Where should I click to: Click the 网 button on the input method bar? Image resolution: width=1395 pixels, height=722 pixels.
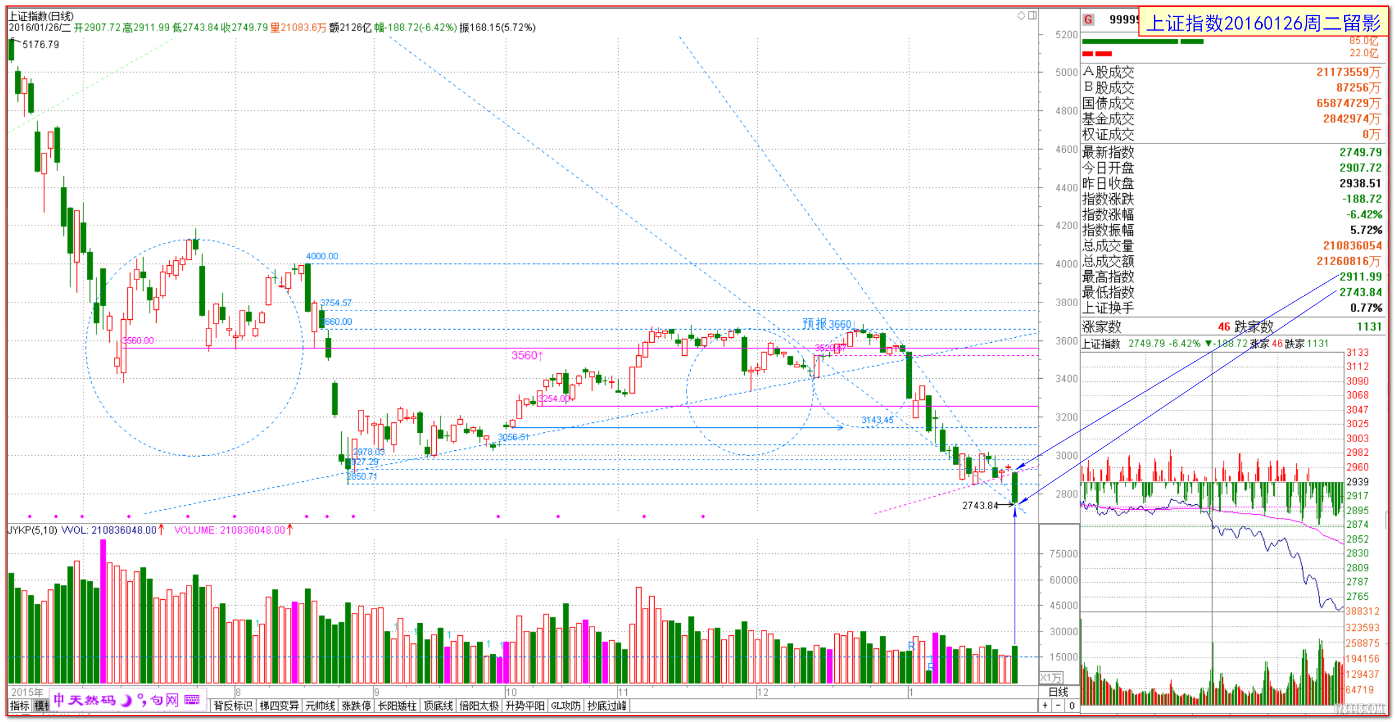[172, 700]
